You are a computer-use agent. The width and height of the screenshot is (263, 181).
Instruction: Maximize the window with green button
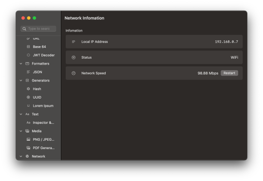35,18
